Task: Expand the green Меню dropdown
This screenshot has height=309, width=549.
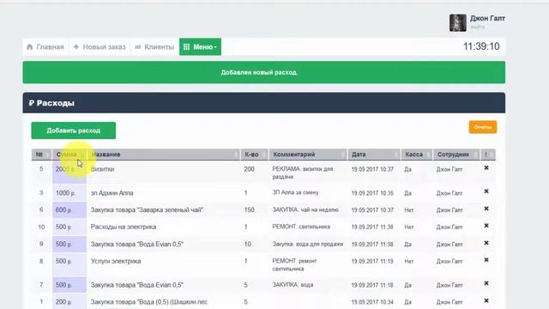Action: point(200,46)
